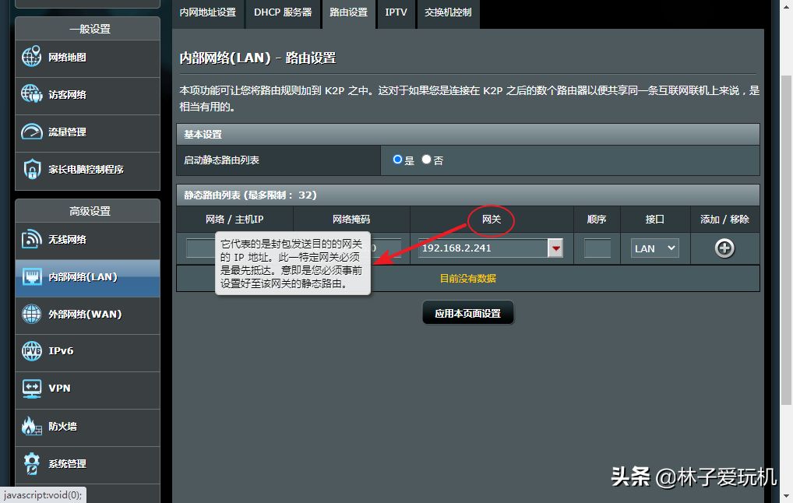Click the Network Map (网络地图) globe icon

point(32,57)
